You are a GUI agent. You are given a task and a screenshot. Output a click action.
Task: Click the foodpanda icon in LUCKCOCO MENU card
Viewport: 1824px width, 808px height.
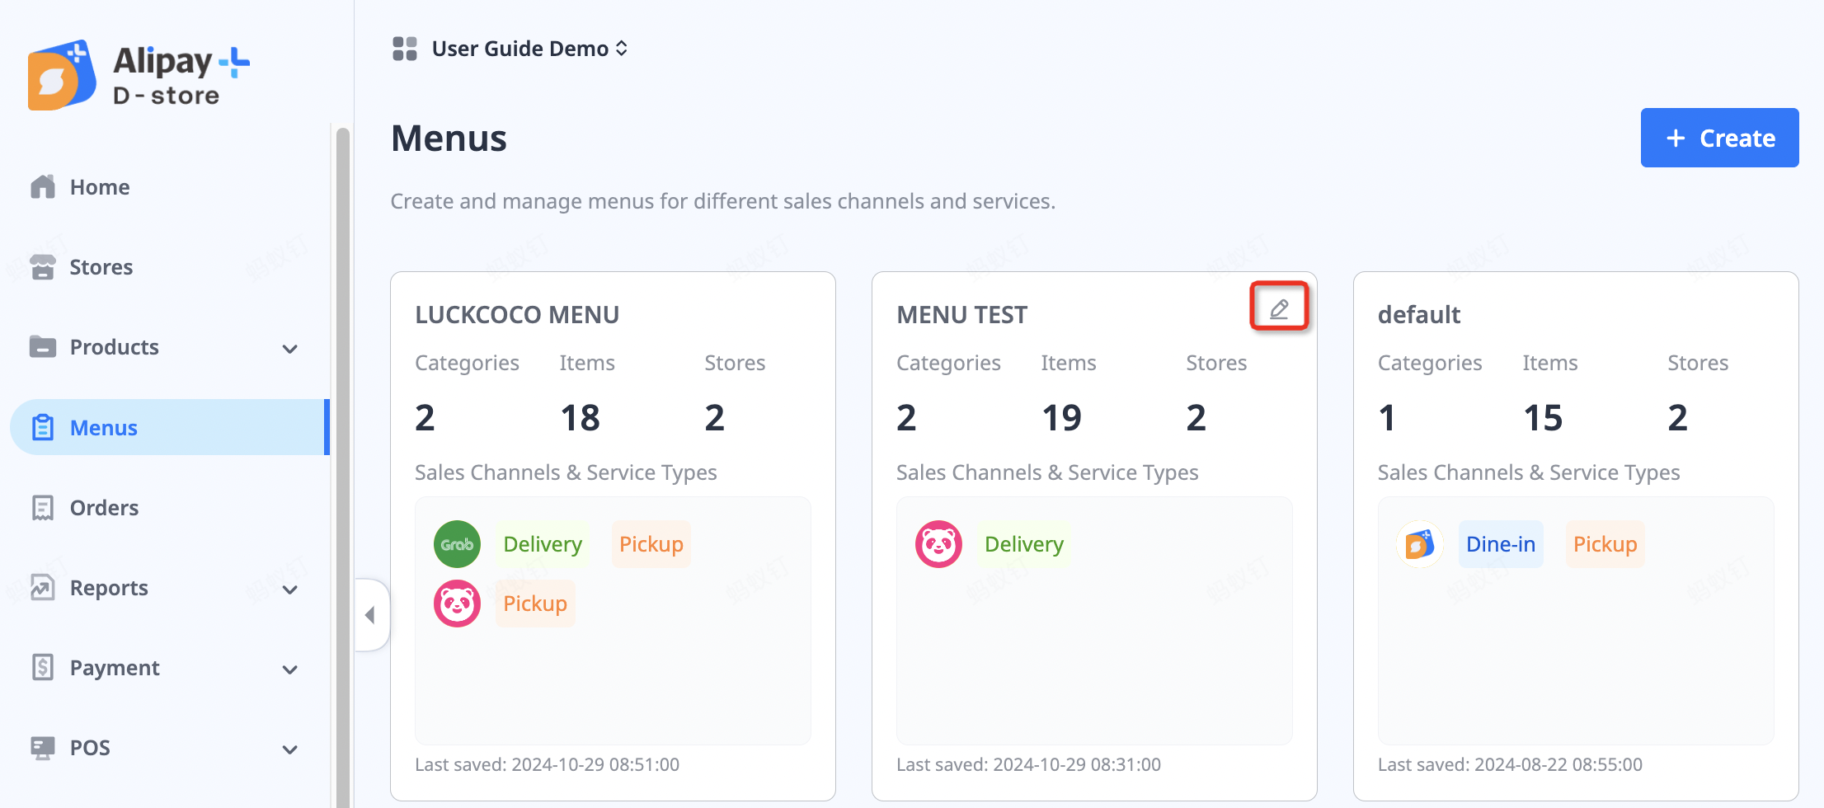pyautogui.click(x=457, y=604)
